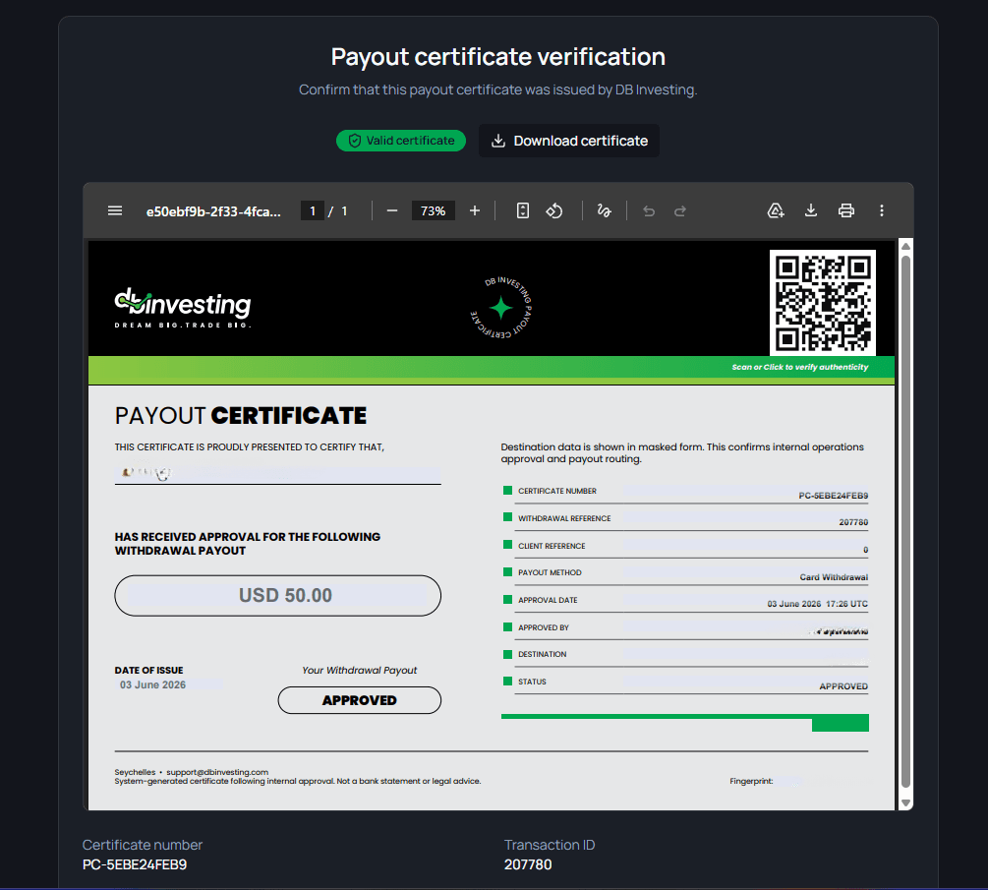Viewport: 988px width, 890px height.
Task: Click the DB Investing payout certificate seal
Action: pyautogui.click(x=501, y=308)
